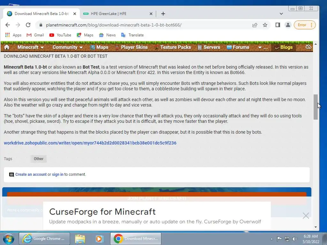This screenshot has height=245, width=327.
Task: Click the Chrome Download Minecr... taskbar item
Action: 135,239
